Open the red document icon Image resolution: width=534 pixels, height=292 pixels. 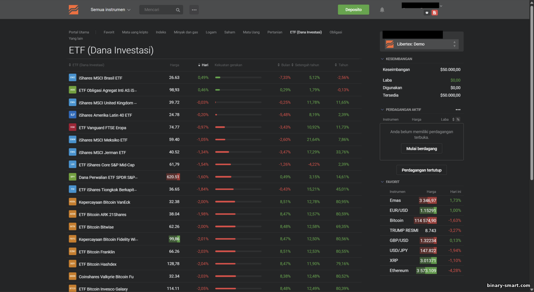434,13
